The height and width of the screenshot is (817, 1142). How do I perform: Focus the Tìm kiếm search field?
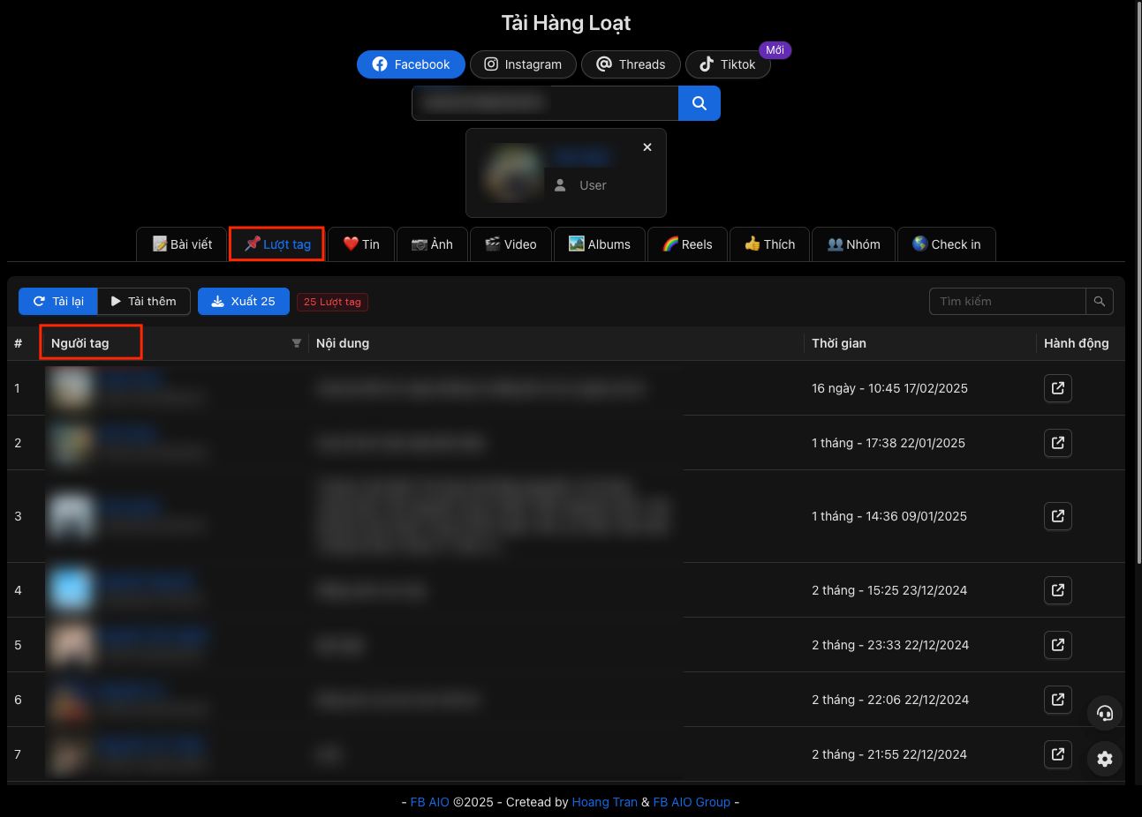[1008, 302]
